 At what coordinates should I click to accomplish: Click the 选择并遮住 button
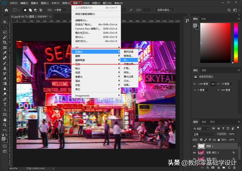click(x=164, y=10)
